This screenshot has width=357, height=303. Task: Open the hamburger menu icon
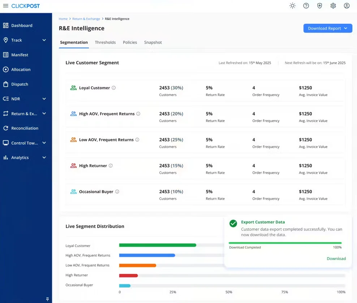click(x=6, y=6)
